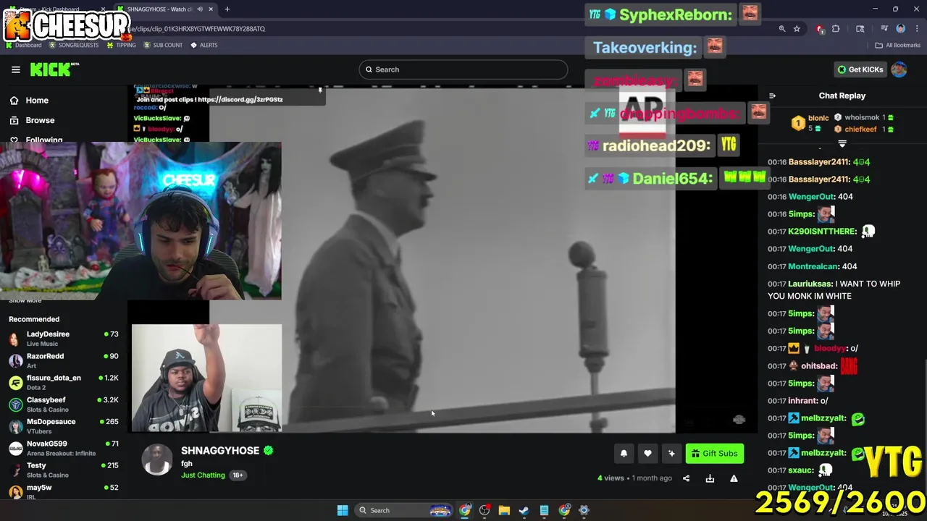Click username Montrealcan in chat replay
The width and height of the screenshot is (927, 521).
[813, 266]
